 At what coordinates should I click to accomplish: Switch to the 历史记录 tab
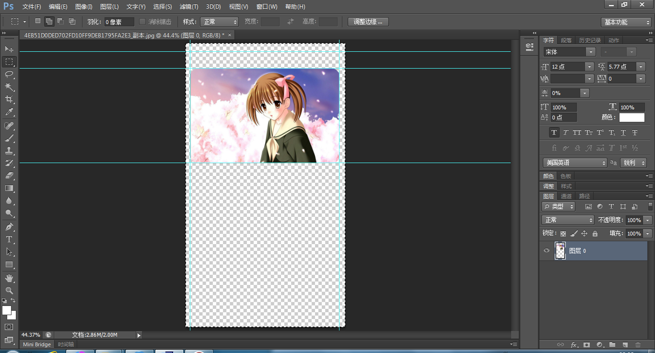(589, 40)
